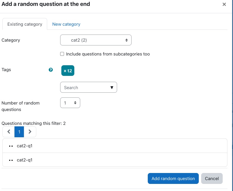Image resolution: width=233 pixels, height=191 pixels.
Task: Click the first cat2-q1 question entry
Action: coord(115,146)
